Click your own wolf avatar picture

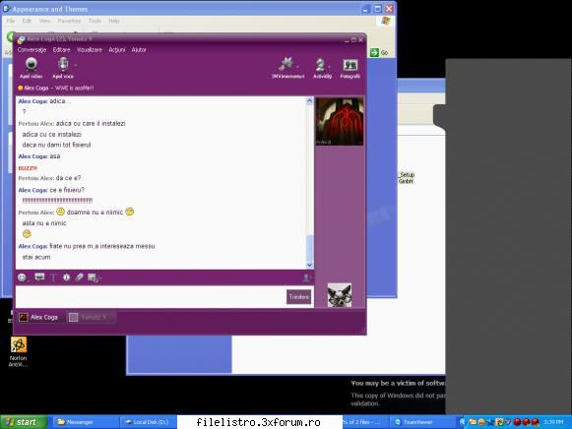click(340, 295)
